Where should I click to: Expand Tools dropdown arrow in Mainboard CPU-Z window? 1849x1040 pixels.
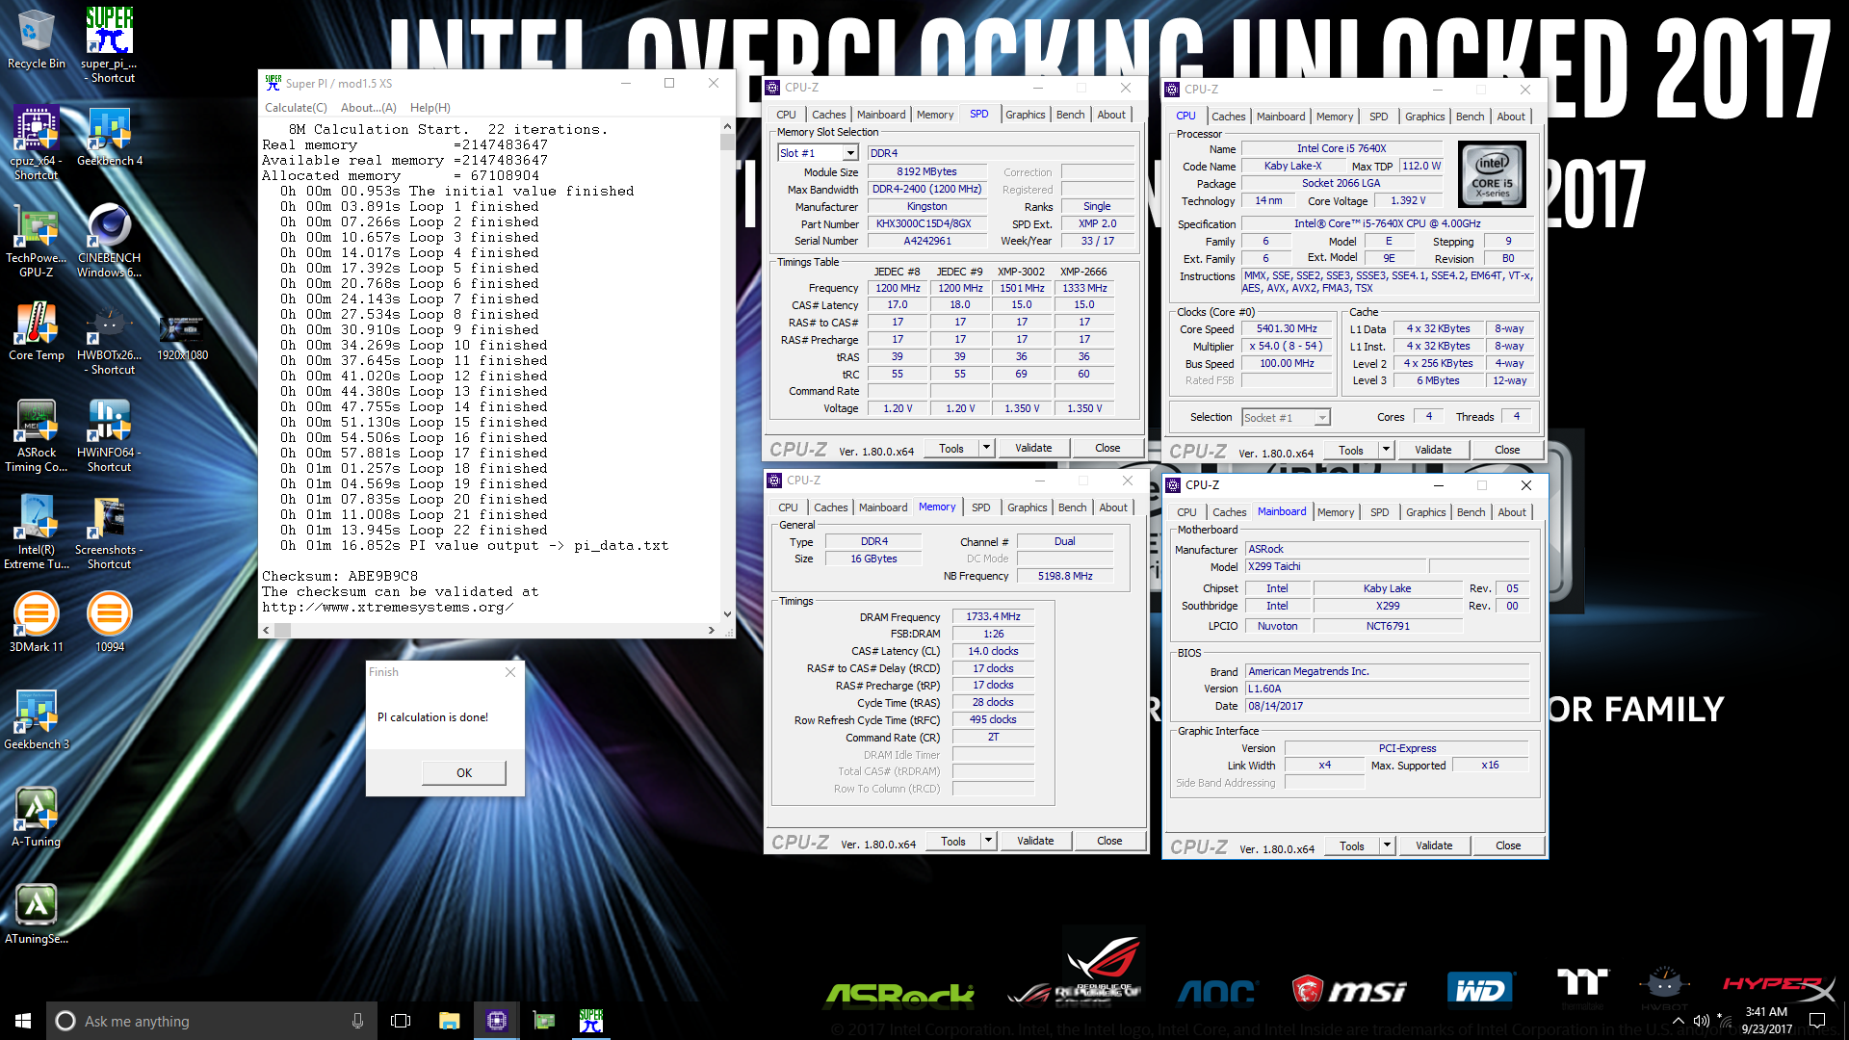(1387, 845)
